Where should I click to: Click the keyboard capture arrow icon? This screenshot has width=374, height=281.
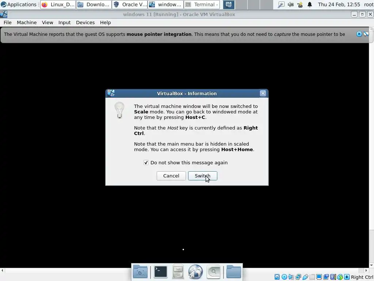pos(347,277)
